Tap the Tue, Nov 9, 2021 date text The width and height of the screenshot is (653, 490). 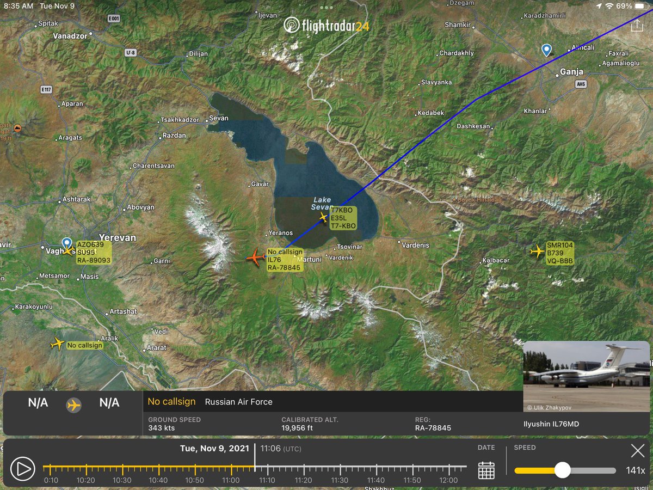point(214,449)
